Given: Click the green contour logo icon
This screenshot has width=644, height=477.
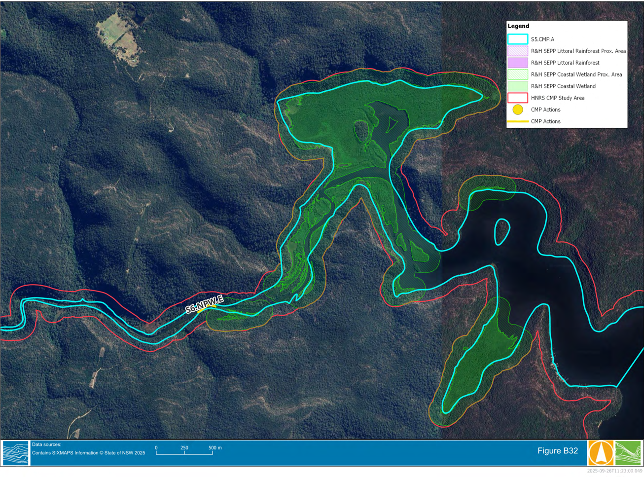Looking at the screenshot, I should tap(628, 452).
